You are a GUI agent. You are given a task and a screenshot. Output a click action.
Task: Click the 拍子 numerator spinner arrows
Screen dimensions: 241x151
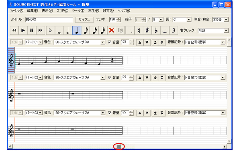tap(144, 20)
